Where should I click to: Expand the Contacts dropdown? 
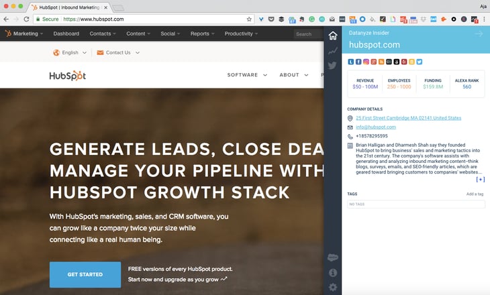point(103,34)
